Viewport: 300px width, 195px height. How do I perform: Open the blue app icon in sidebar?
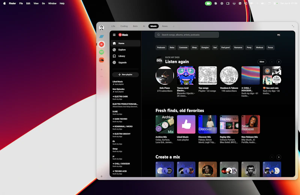[x=102, y=36]
